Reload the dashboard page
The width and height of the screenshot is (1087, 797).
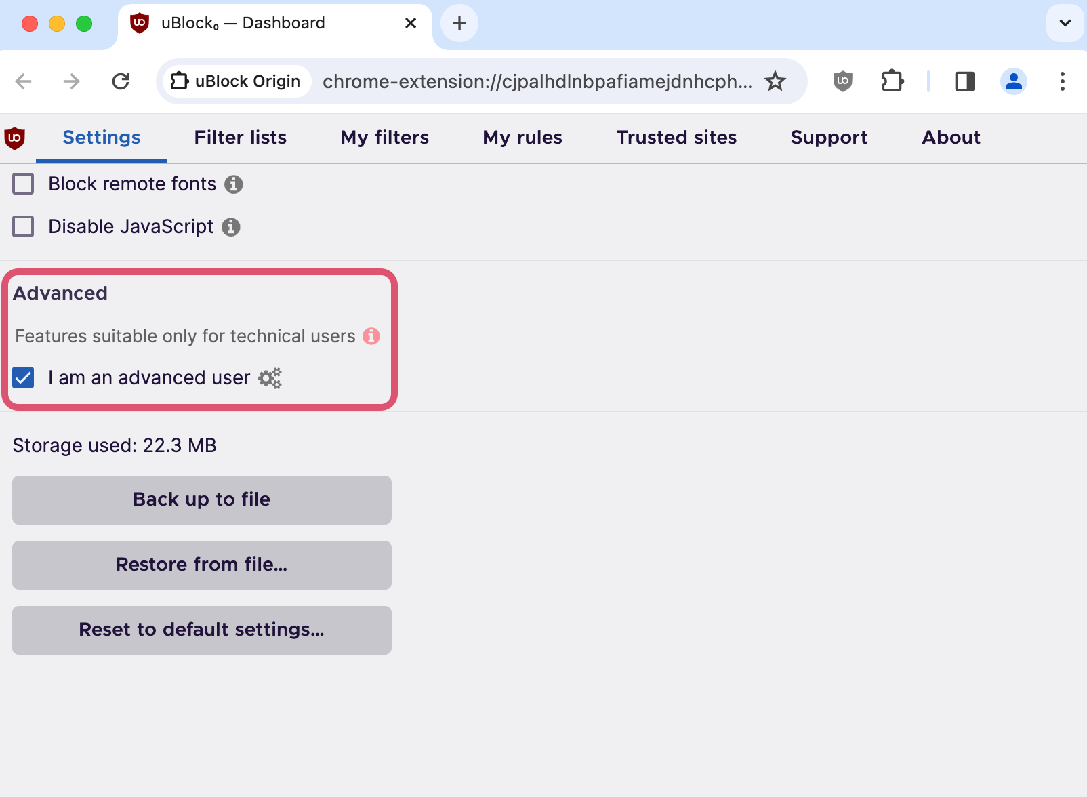(121, 81)
